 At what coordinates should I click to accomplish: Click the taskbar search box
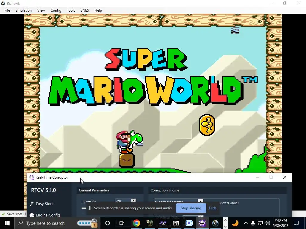[x=57, y=223]
